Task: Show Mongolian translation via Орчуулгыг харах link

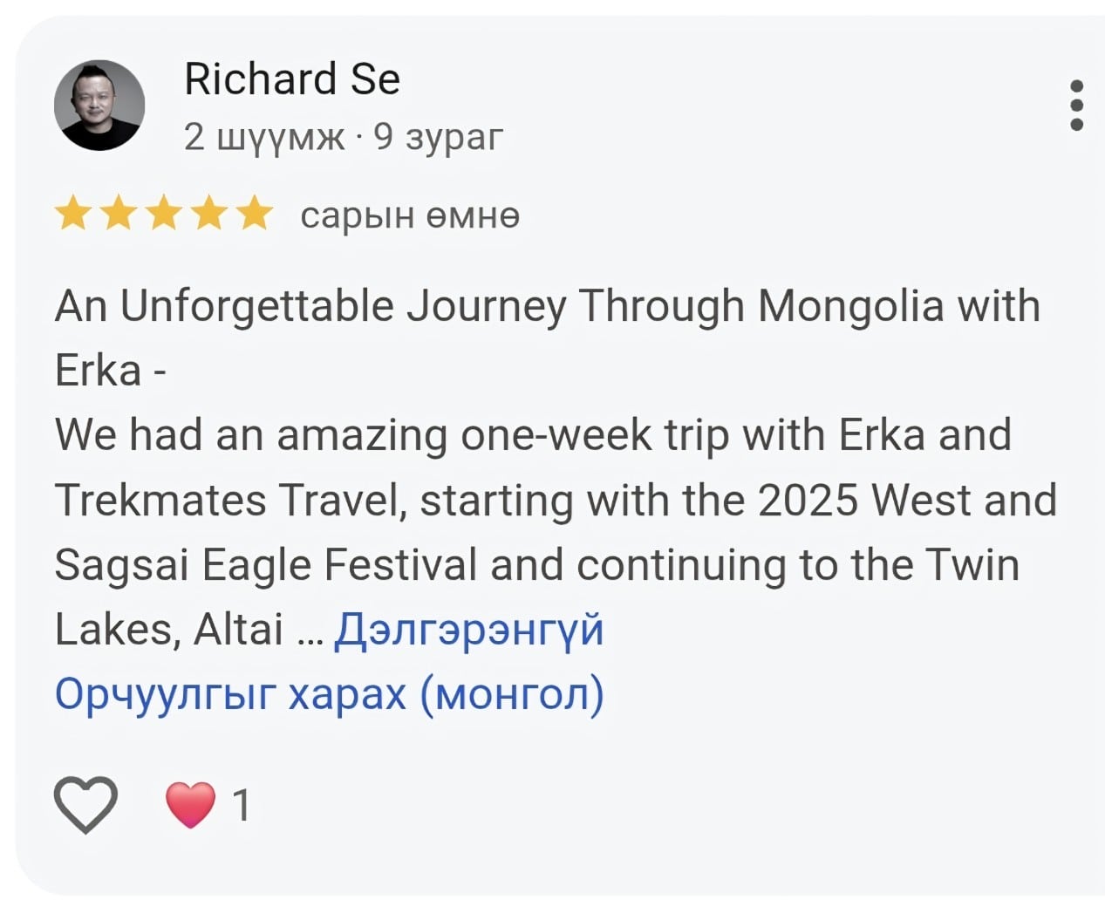Action: 330,693
